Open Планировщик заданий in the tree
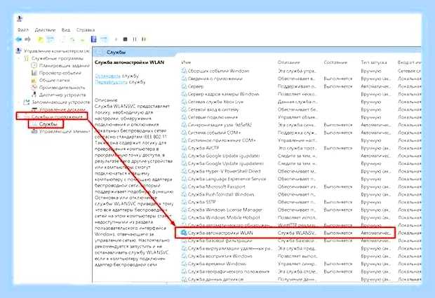This screenshot has height=298, width=435. [64, 66]
